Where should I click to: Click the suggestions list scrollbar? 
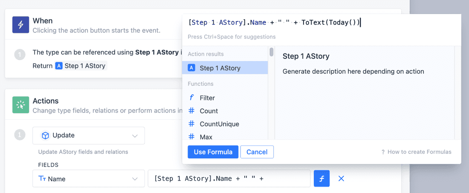click(271, 53)
